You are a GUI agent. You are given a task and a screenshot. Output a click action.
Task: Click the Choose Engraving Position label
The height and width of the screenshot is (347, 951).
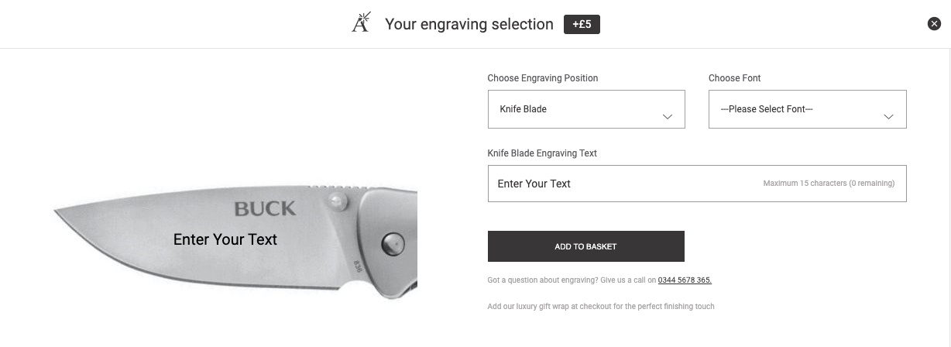[543, 78]
